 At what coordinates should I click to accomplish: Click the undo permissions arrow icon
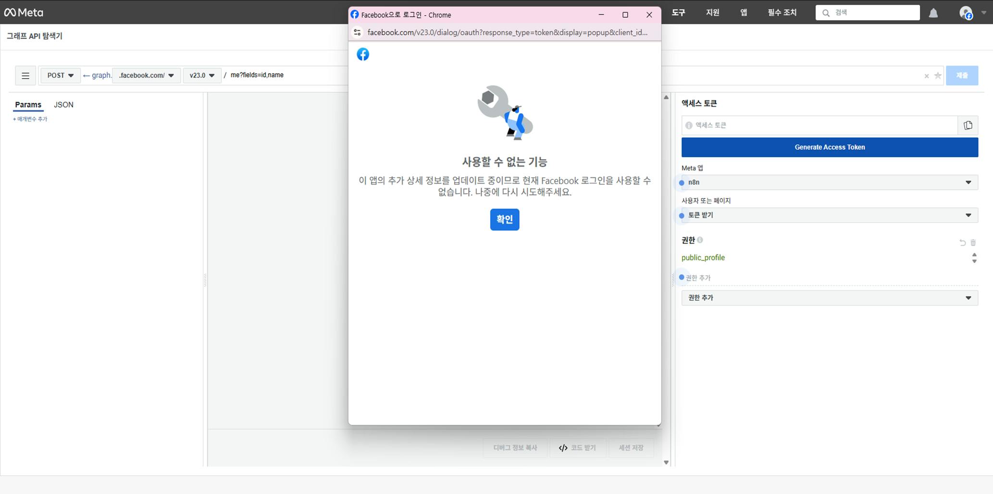click(x=962, y=243)
